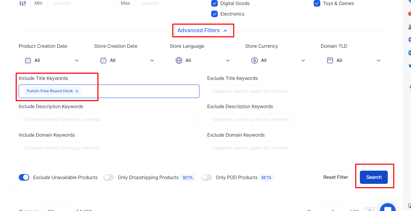
Task: Click the Include Description Keywords label
Action: click(51, 107)
